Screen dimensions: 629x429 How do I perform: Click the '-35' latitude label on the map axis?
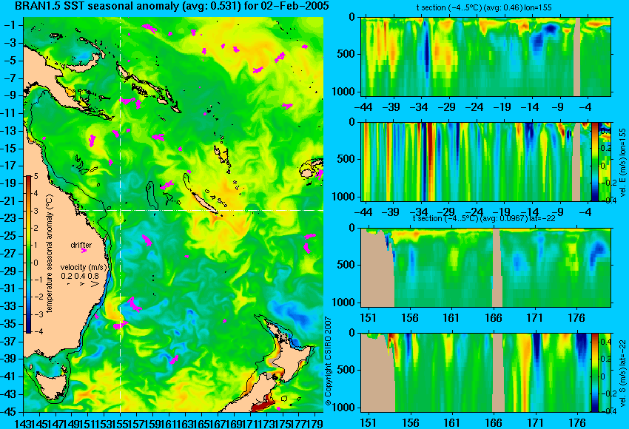pos(8,323)
